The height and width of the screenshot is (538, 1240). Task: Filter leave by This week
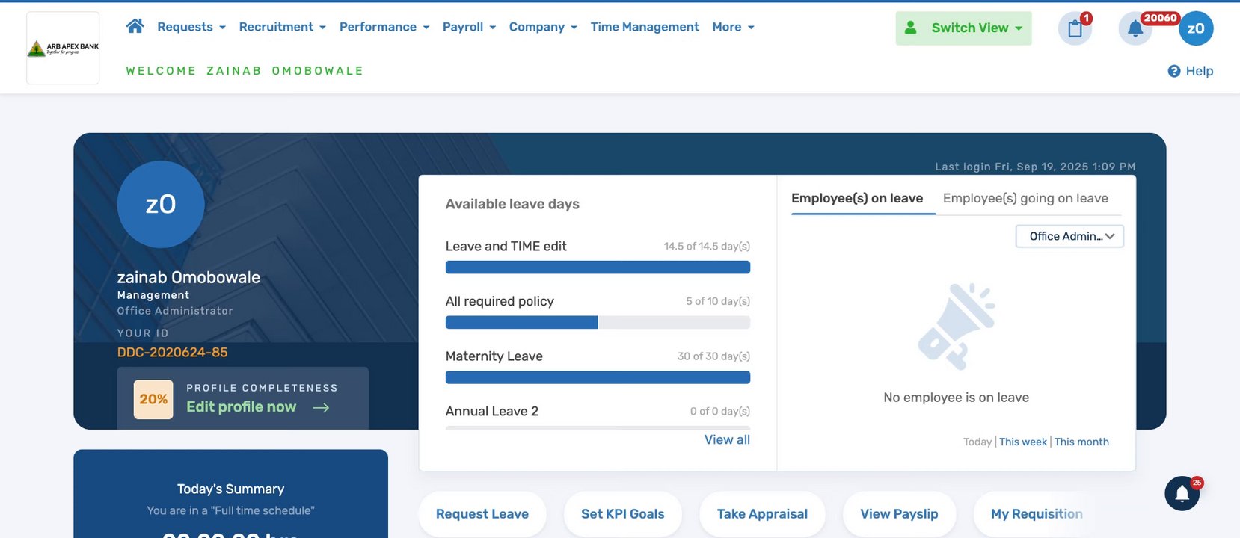1023,442
